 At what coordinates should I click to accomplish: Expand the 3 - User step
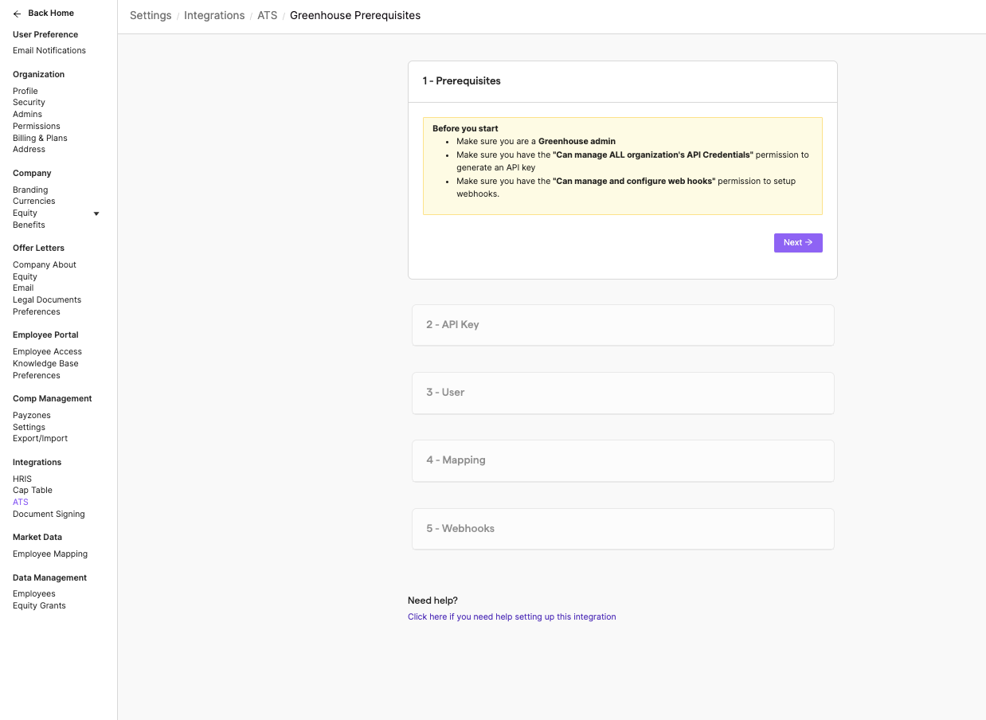623,393
